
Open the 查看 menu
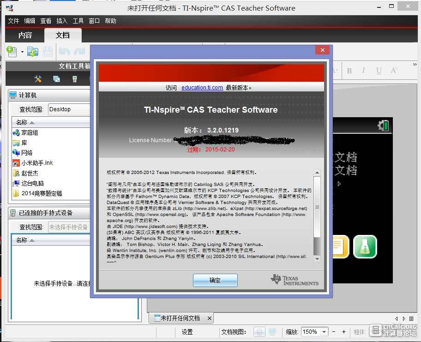[x=46, y=21]
